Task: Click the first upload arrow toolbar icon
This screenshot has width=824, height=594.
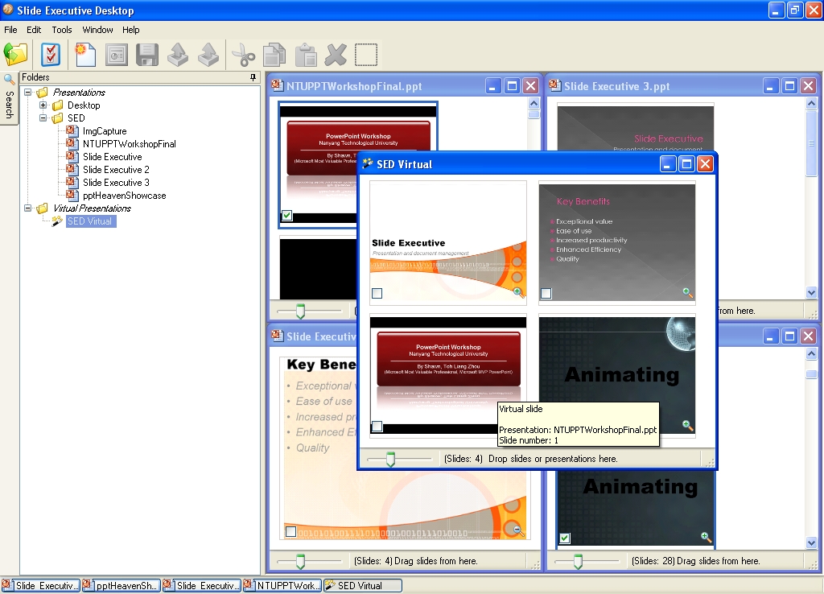Action: point(178,55)
